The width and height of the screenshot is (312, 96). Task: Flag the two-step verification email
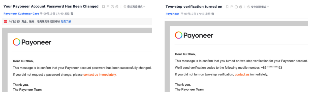232,7
